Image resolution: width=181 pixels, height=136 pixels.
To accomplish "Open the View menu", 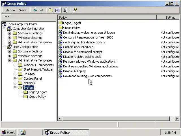I will click(x=22, y=10).
